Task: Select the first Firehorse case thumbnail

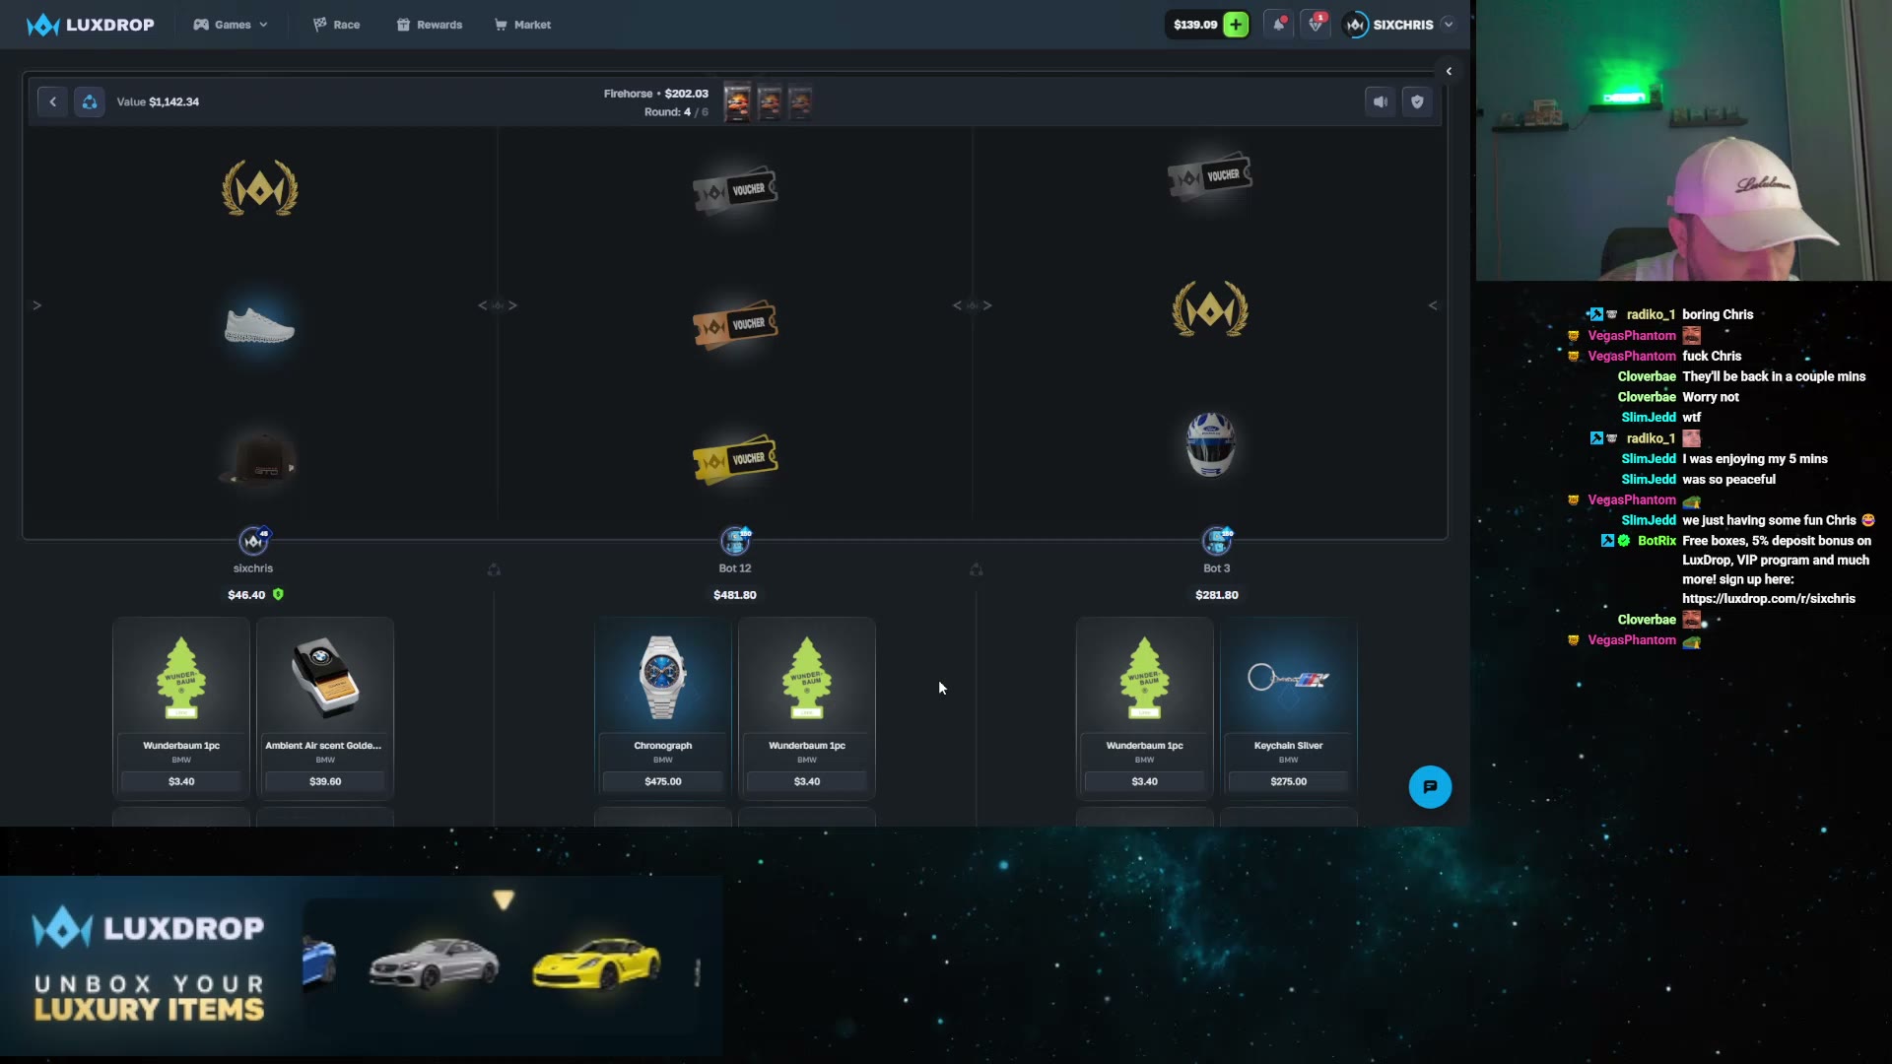Action: click(737, 101)
